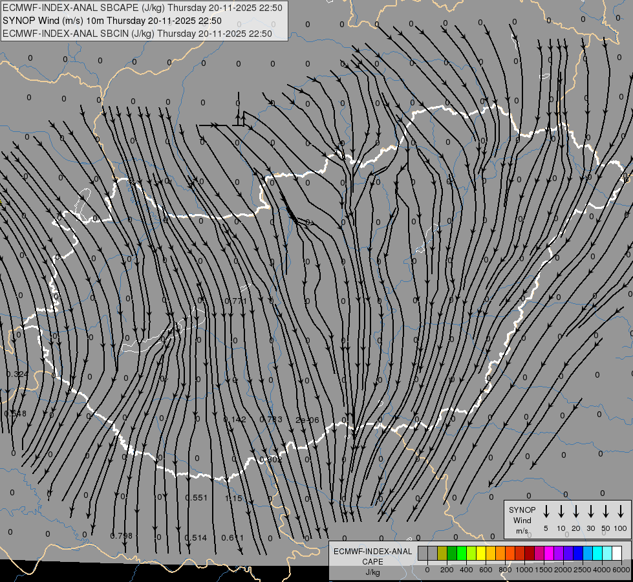Click the map value 0.611

233,537
